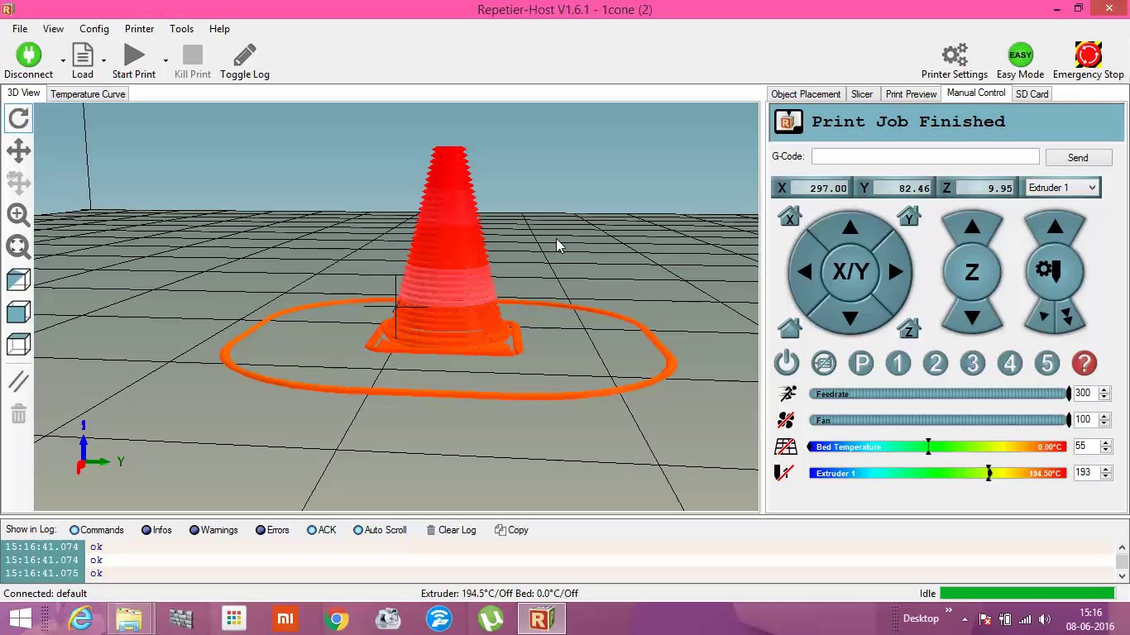Screen dimensions: 1130x635
Task: Toggle the extruder heater on/off icon
Action: point(783,473)
